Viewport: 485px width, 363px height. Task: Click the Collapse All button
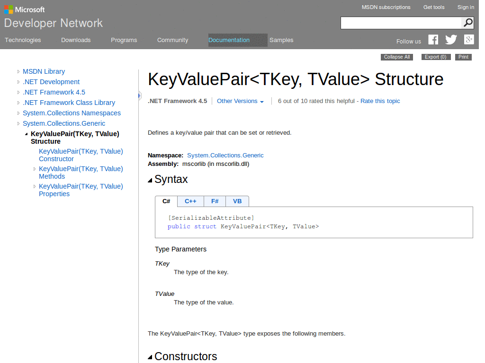[x=397, y=57]
